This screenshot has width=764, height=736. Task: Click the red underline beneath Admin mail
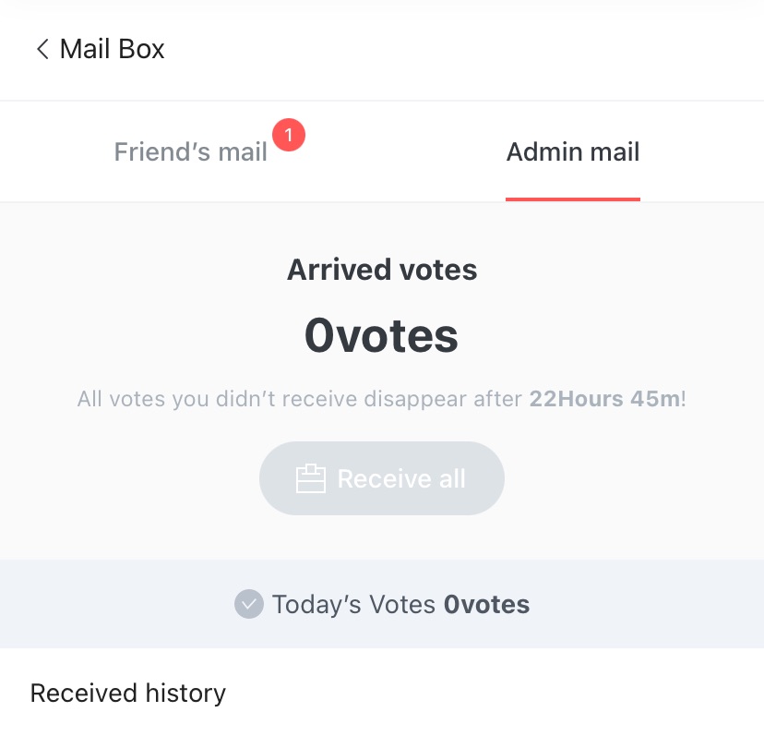[x=572, y=199]
